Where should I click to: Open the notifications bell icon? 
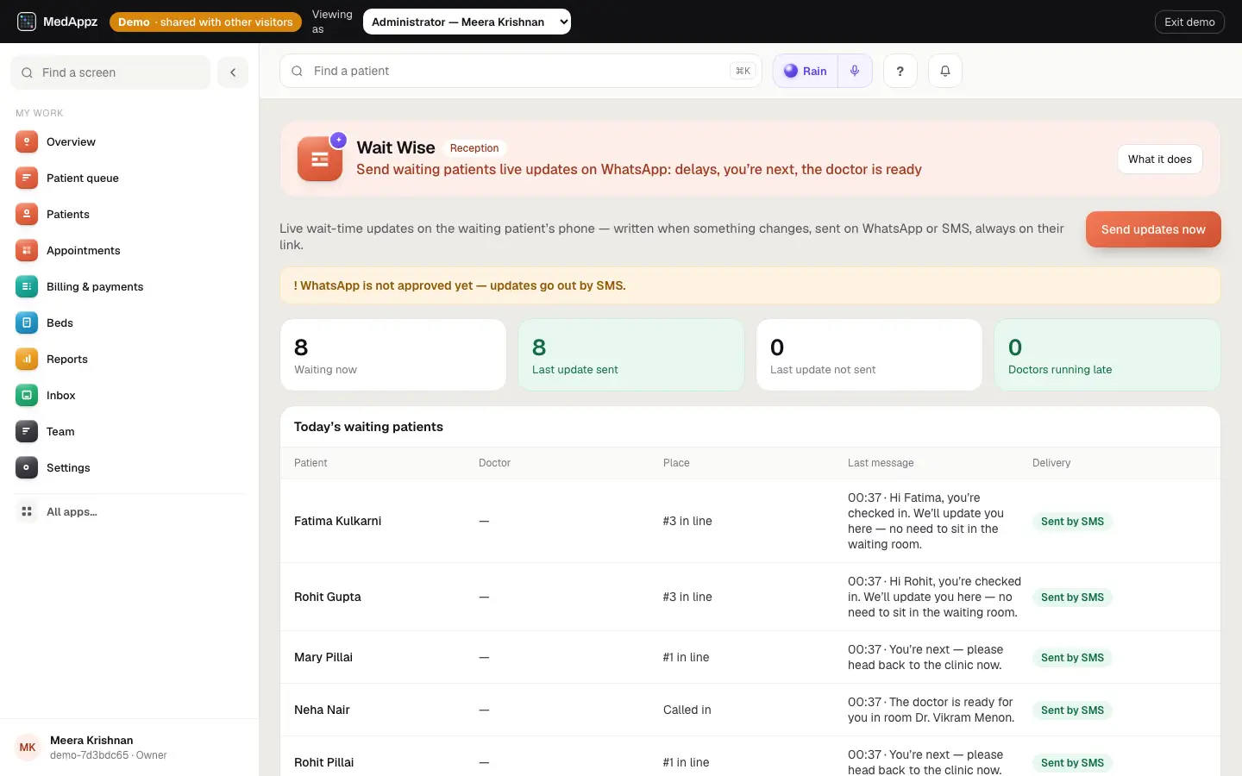point(945,71)
